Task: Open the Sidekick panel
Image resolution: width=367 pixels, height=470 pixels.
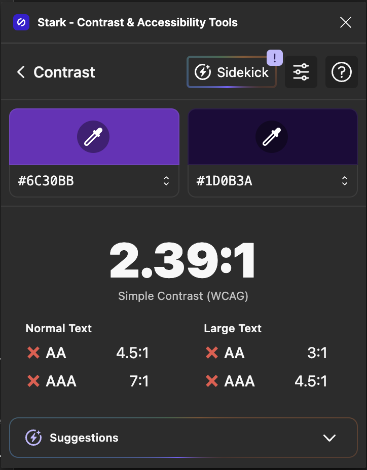Action: (x=232, y=72)
